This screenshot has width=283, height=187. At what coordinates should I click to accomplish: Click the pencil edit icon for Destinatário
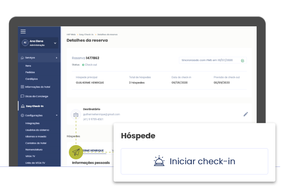point(245,114)
